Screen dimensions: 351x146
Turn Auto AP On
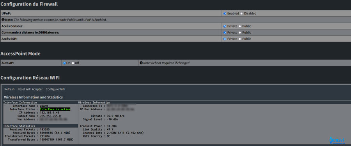[x=64, y=63]
